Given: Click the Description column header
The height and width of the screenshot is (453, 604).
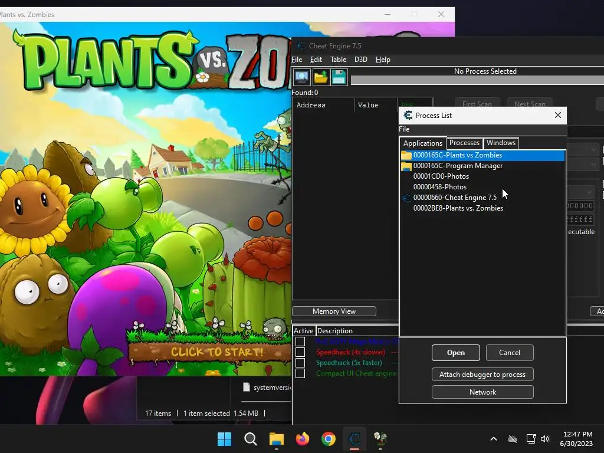Looking at the screenshot, I should click(357, 330).
